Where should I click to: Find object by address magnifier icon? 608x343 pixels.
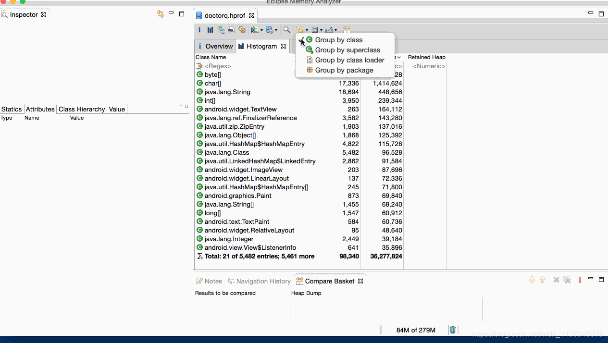(x=286, y=30)
